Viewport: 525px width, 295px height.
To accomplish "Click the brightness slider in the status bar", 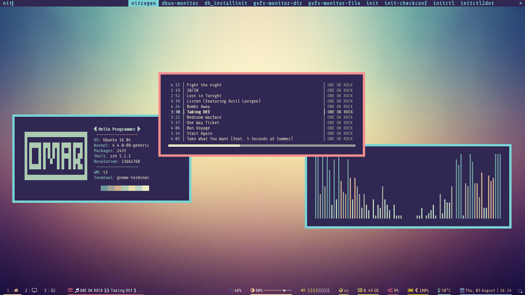I will click(x=277, y=290).
